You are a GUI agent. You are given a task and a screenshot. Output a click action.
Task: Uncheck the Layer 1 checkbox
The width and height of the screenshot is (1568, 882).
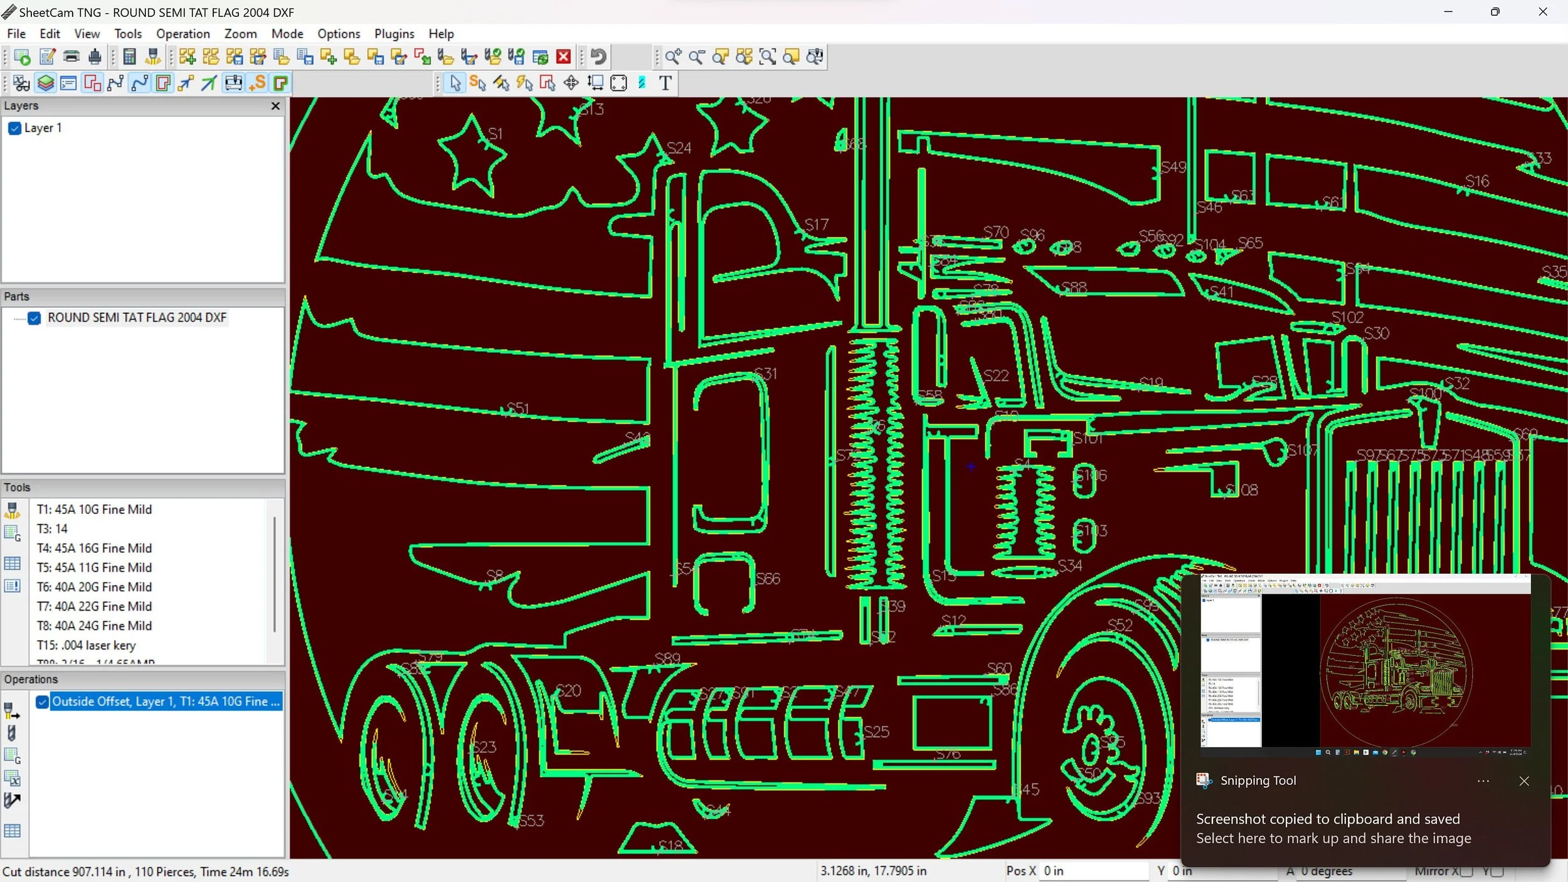15,129
